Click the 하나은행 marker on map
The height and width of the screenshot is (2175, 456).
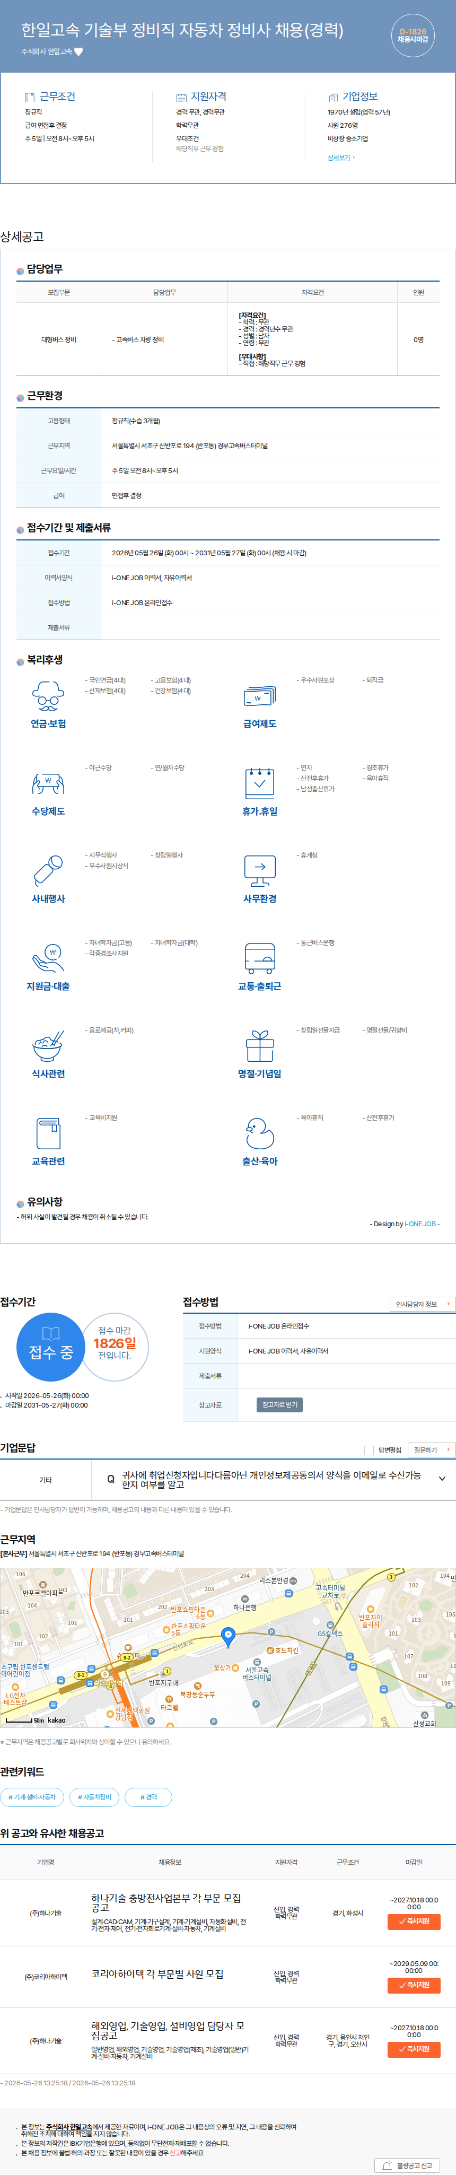(x=245, y=1599)
